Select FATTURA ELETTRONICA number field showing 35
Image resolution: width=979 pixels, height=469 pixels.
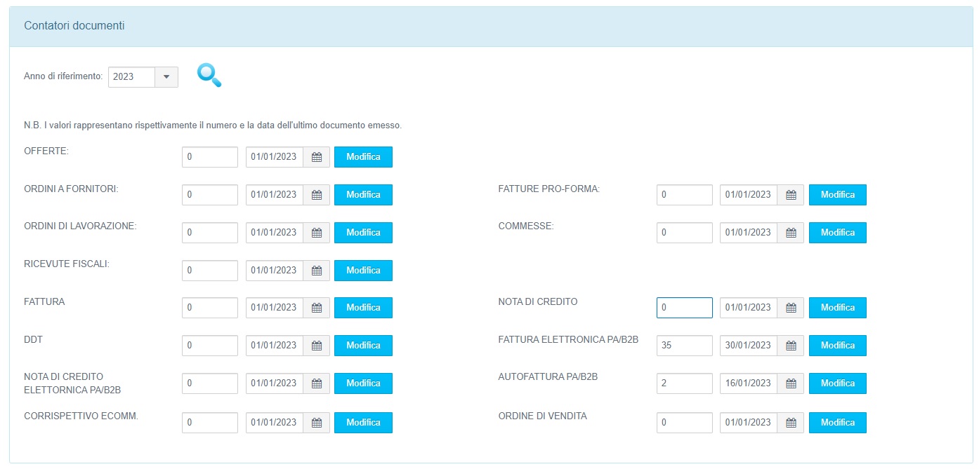tap(685, 346)
